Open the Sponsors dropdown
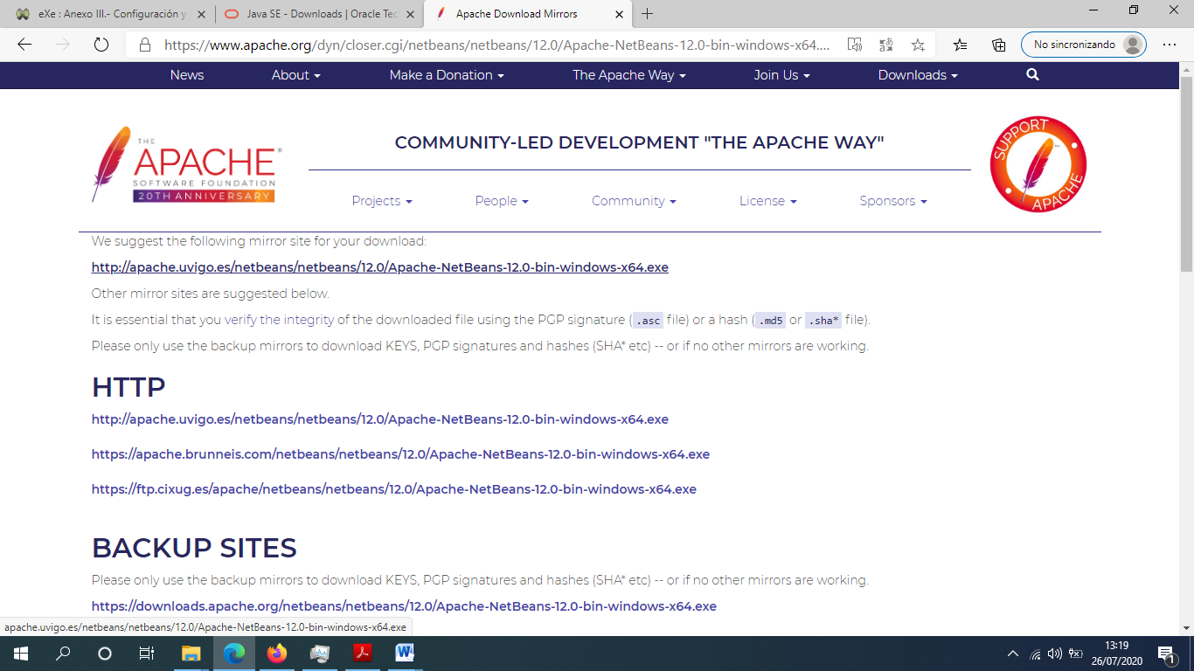The image size is (1194, 671). tap(893, 201)
